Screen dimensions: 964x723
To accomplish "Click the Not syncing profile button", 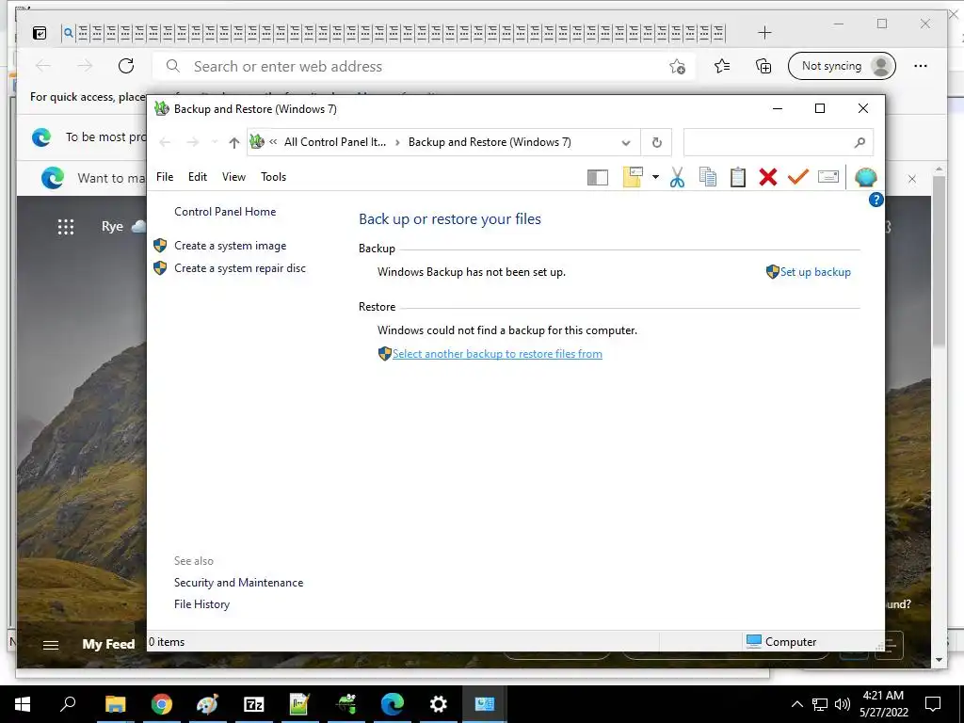I will (x=842, y=66).
